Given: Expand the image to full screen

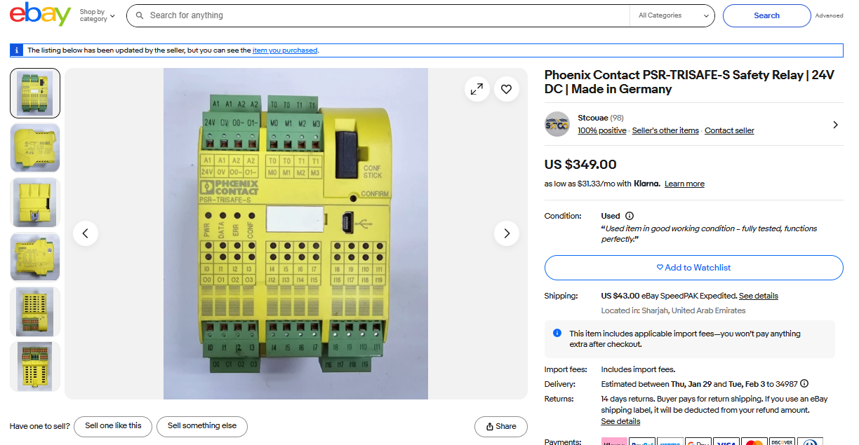Looking at the screenshot, I should (477, 89).
